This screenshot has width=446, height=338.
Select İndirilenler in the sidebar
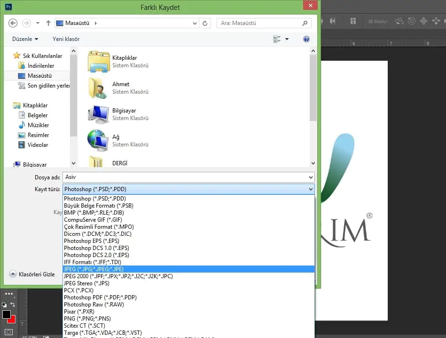(x=40, y=66)
